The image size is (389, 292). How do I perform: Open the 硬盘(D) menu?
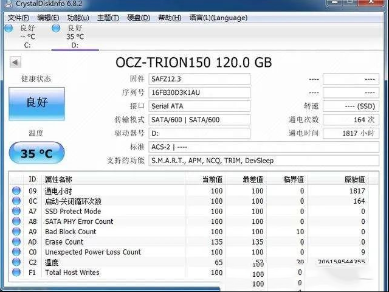[x=139, y=18]
